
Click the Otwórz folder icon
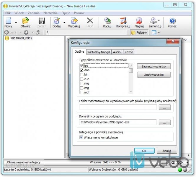tap(25, 20)
